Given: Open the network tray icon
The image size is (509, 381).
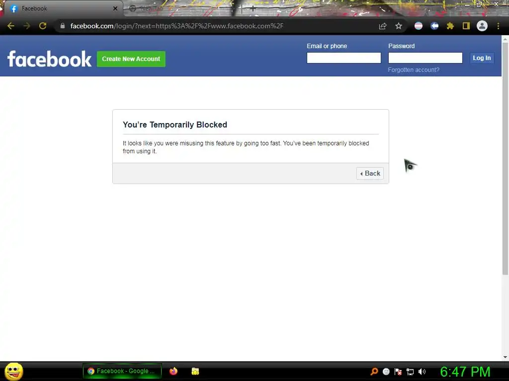Looking at the screenshot, I should click(410, 372).
